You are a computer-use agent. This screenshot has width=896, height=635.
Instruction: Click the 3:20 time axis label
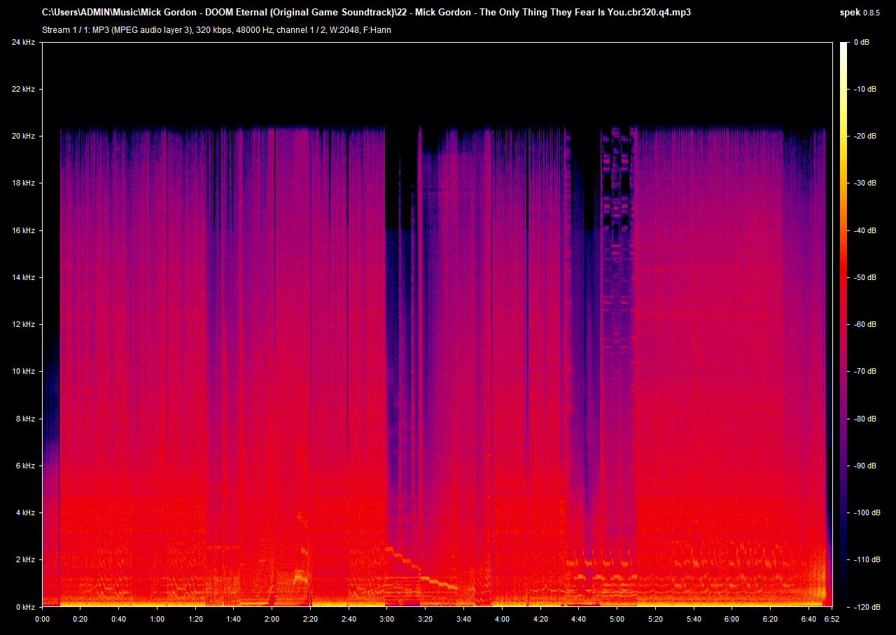click(425, 620)
